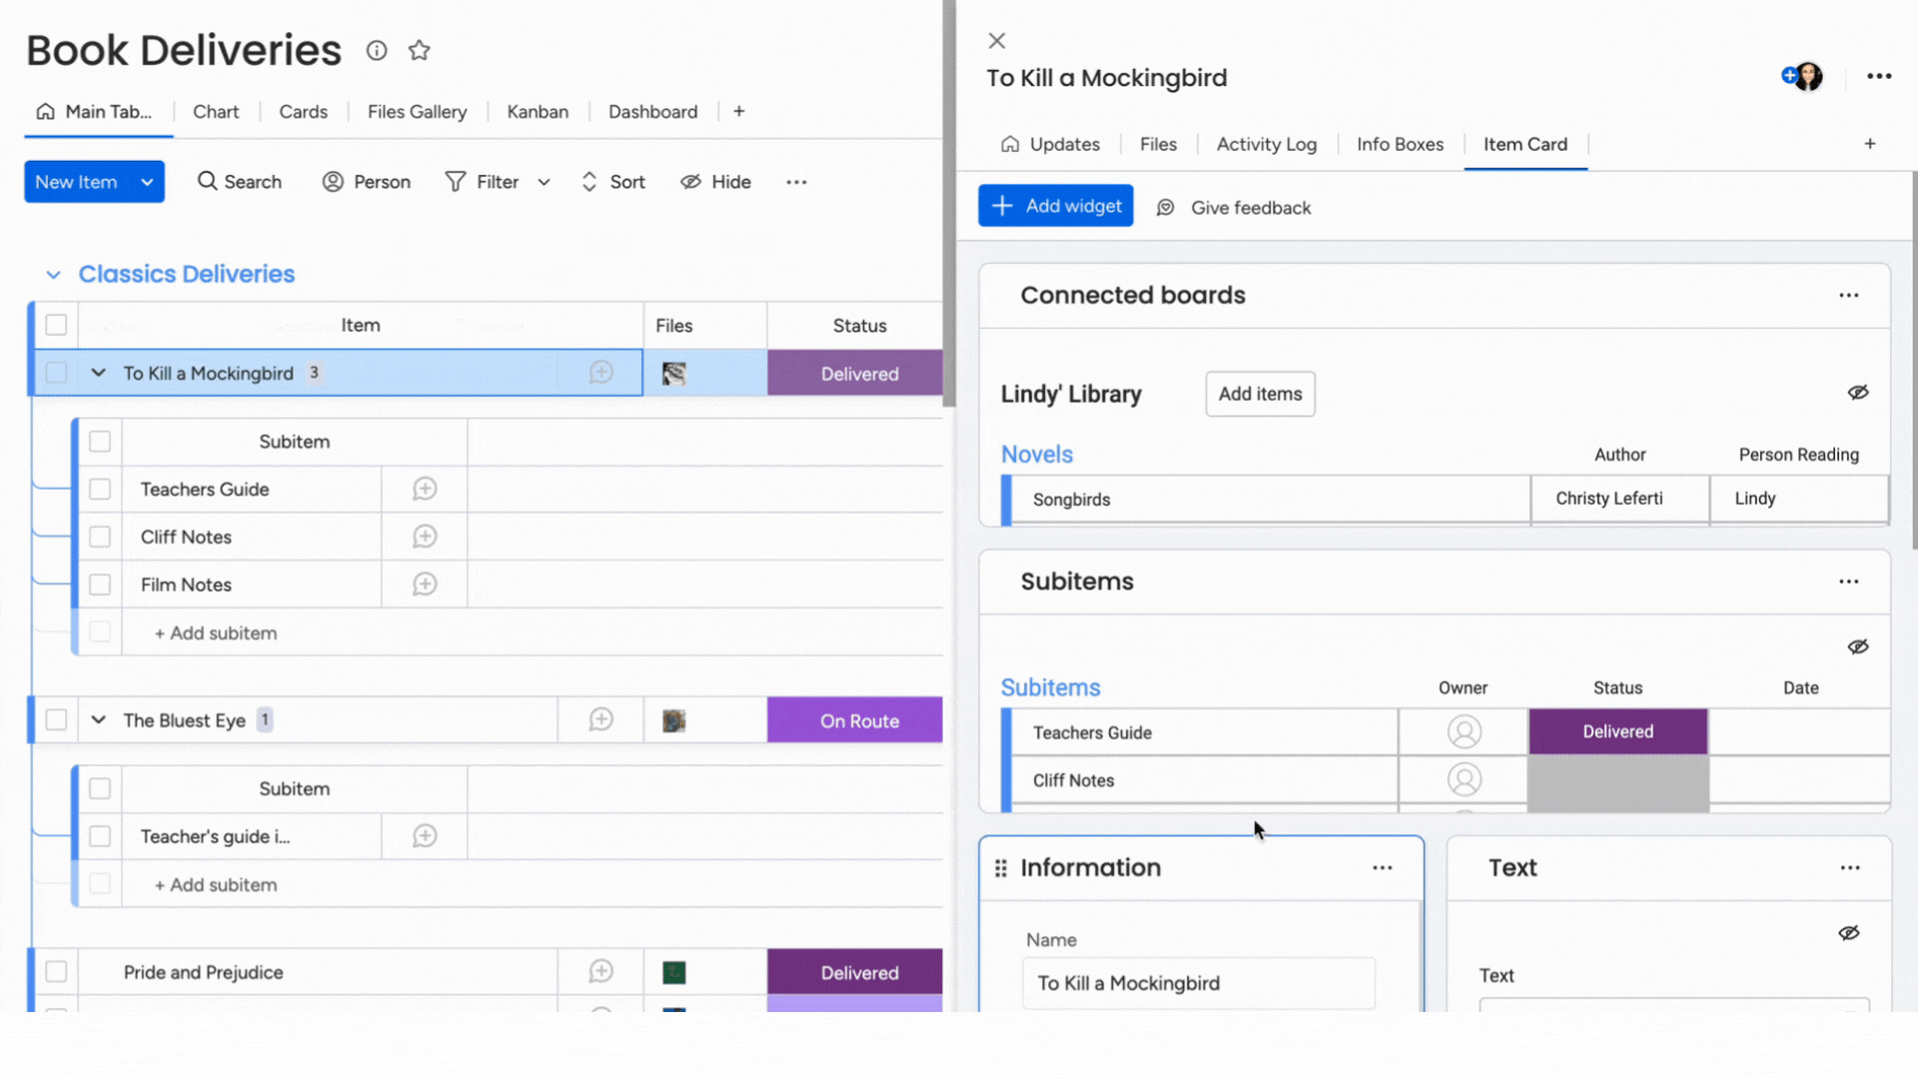1918x1079 pixels.
Task: Expand The Bluest Eye subitems row
Action: [x=98, y=720]
